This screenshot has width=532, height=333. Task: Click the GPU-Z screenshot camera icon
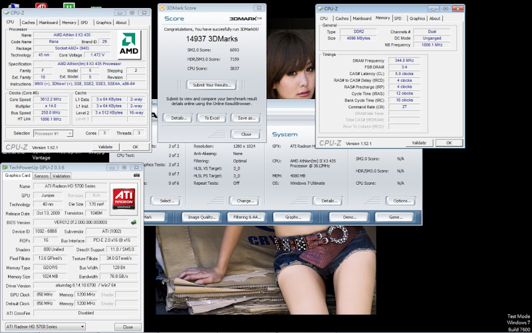click(x=137, y=176)
